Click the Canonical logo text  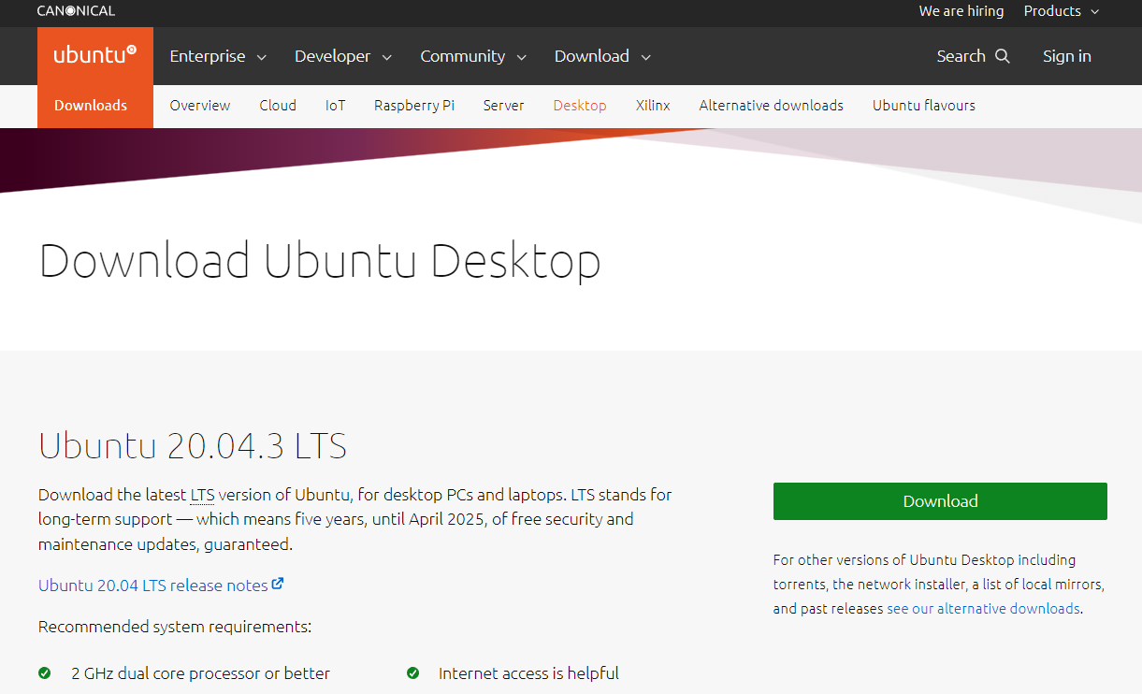(x=77, y=11)
